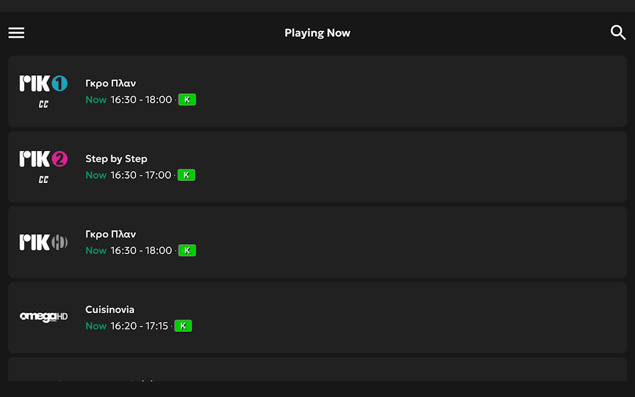Select the RIK 1 channel logo

pos(44,84)
